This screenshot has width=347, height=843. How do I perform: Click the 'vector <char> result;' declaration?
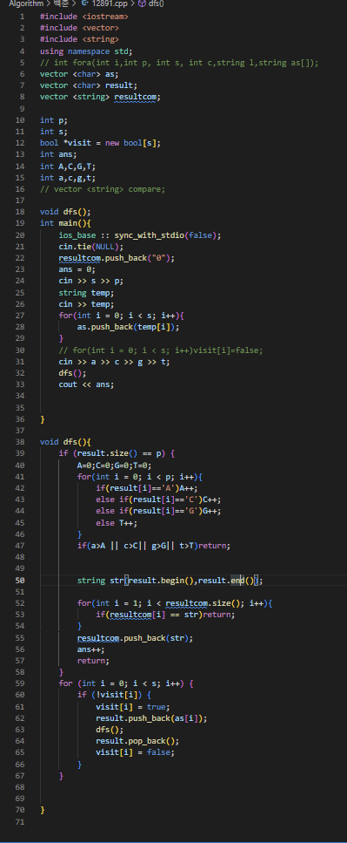pos(89,85)
